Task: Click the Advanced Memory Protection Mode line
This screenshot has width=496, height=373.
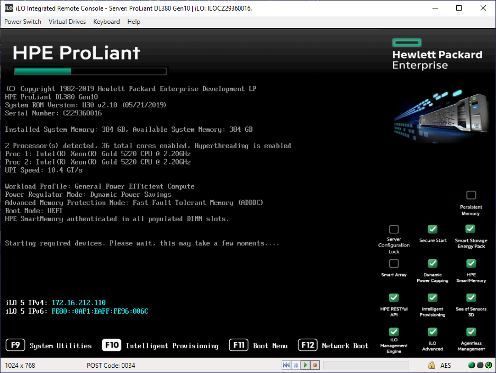Action: point(134,203)
